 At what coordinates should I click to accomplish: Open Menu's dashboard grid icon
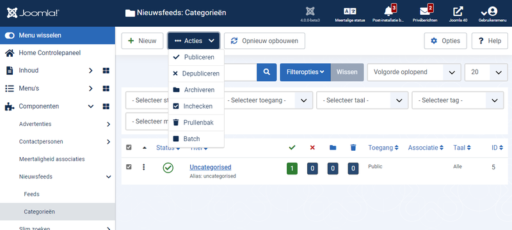pyautogui.click(x=106, y=88)
